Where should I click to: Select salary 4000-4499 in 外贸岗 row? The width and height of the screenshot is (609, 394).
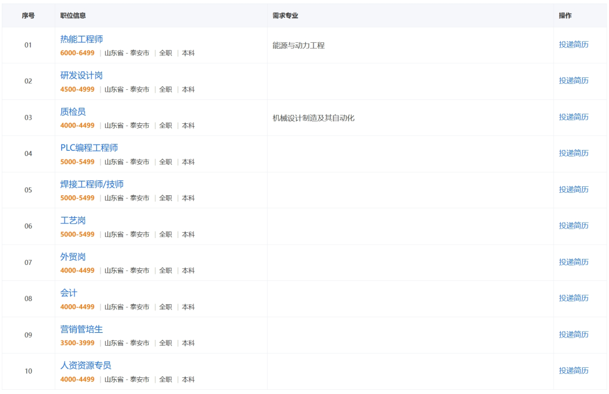point(77,270)
